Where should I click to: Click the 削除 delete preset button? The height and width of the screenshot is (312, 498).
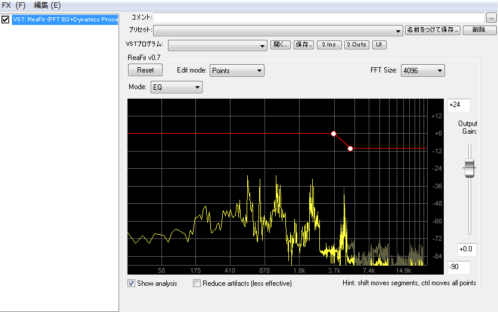pos(479,30)
